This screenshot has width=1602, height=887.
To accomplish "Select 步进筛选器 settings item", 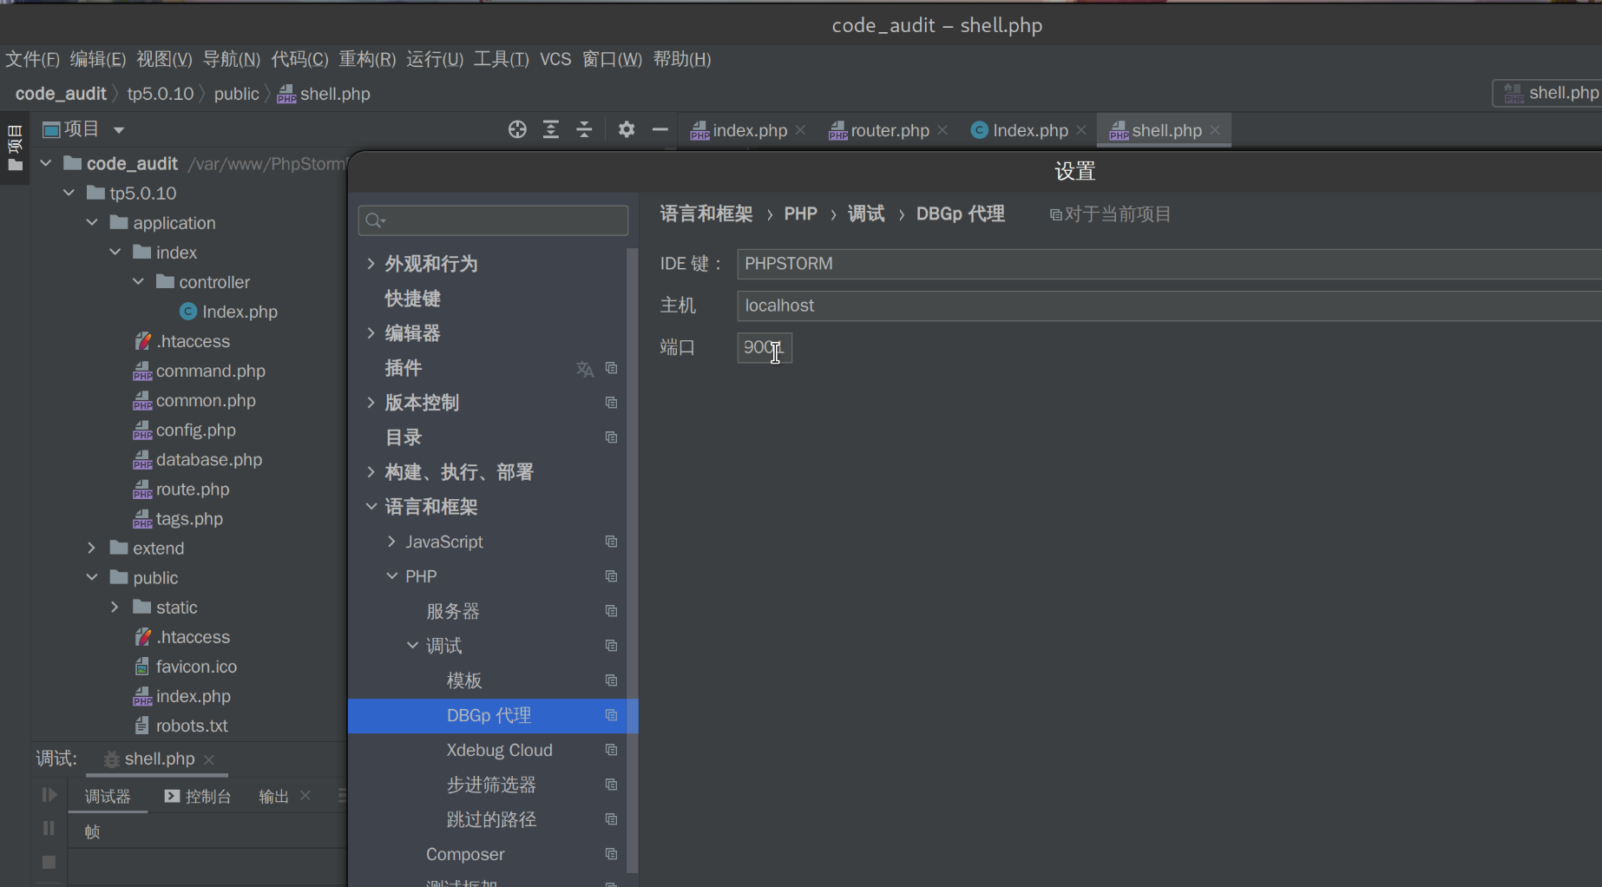I will (x=493, y=785).
